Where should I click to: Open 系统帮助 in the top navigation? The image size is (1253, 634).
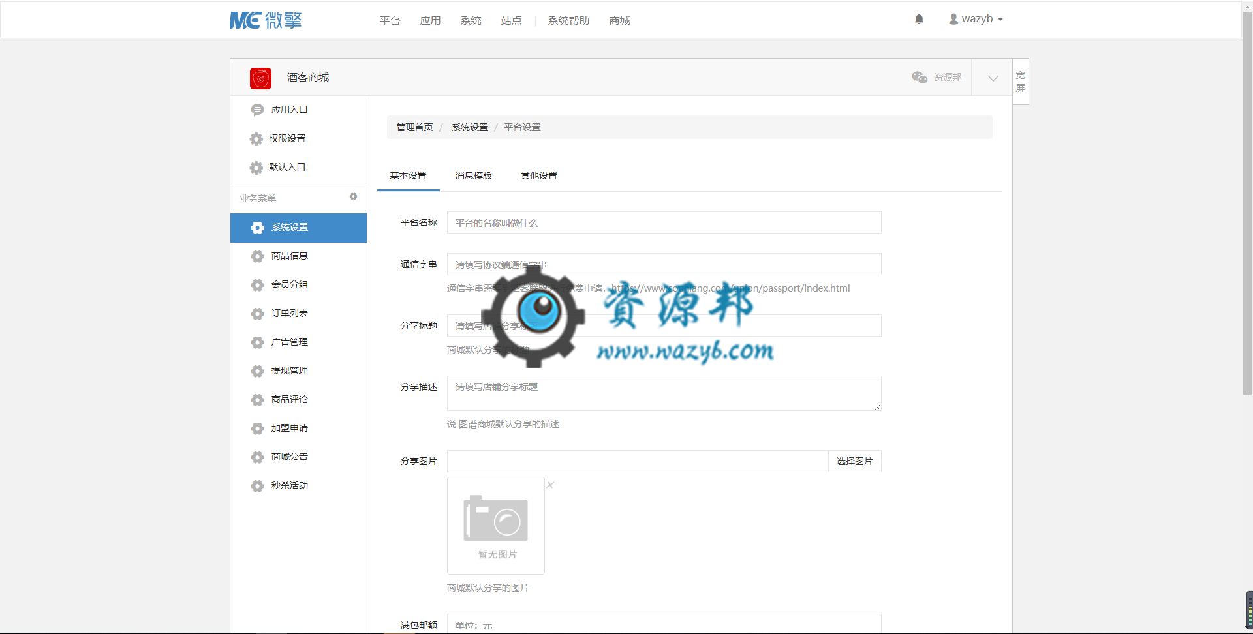568,20
